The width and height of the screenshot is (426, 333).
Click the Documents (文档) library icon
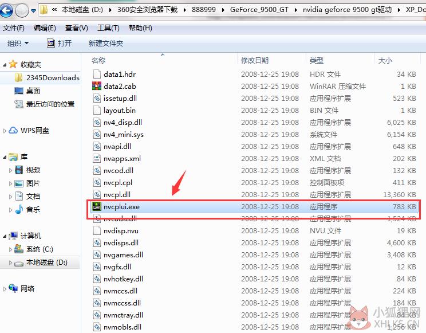(19, 196)
